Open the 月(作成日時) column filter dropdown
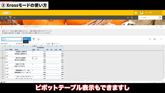 (x=45, y=48)
